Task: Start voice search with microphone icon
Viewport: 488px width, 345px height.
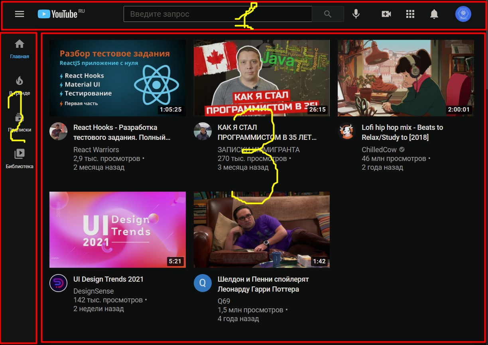Action: pyautogui.click(x=356, y=14)
